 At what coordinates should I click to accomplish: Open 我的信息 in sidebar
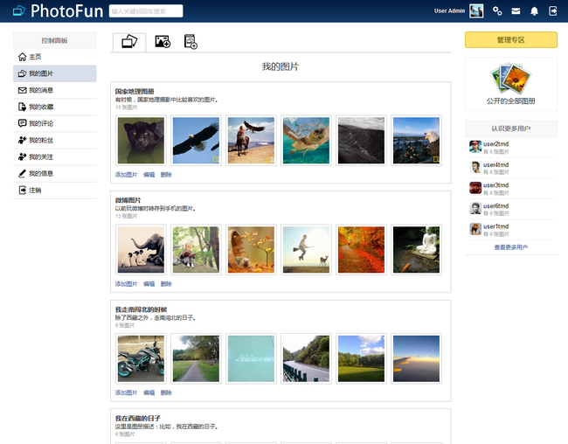(55, 174)
